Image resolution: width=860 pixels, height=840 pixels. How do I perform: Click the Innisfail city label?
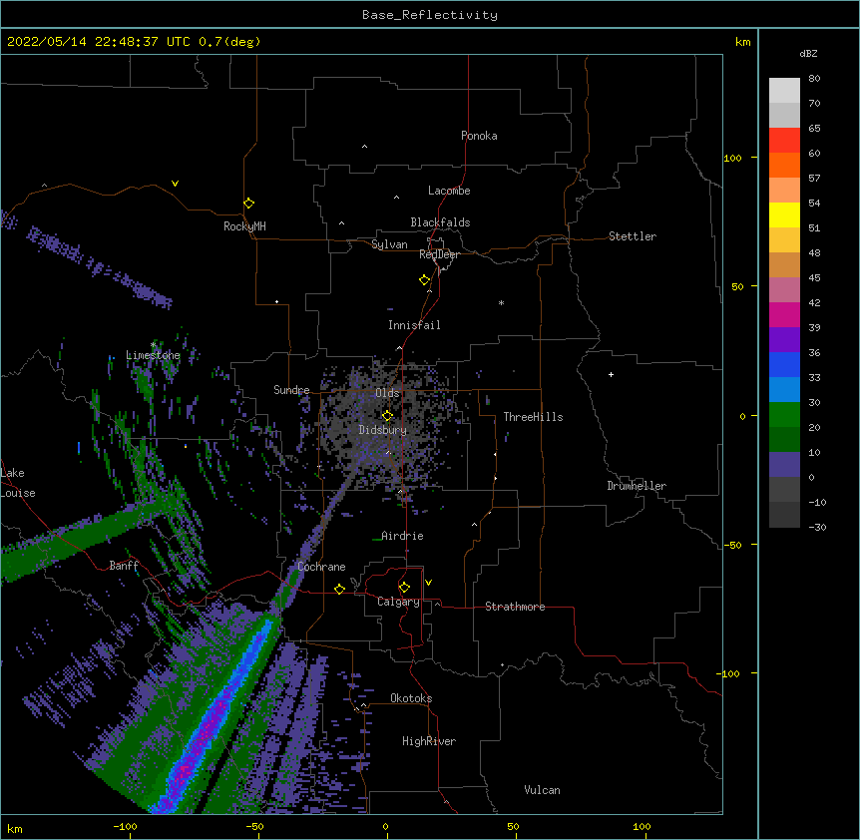[x=414, y=325]
